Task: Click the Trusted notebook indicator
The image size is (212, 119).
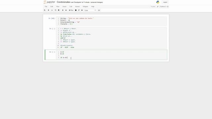Action: tap(153, 7)
